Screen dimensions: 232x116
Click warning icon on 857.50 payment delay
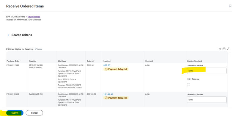(106, 69)
